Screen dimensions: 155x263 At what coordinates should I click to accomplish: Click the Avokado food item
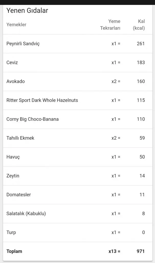[16, 81]
